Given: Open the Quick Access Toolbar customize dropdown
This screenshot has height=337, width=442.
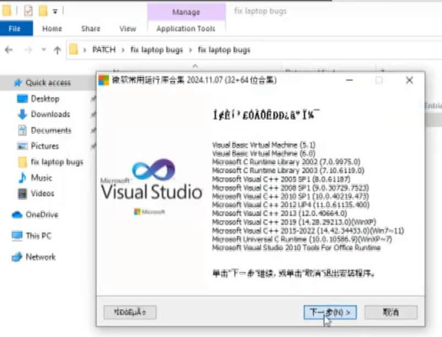Looking at the screenshot, I should [x=55, y=12].
